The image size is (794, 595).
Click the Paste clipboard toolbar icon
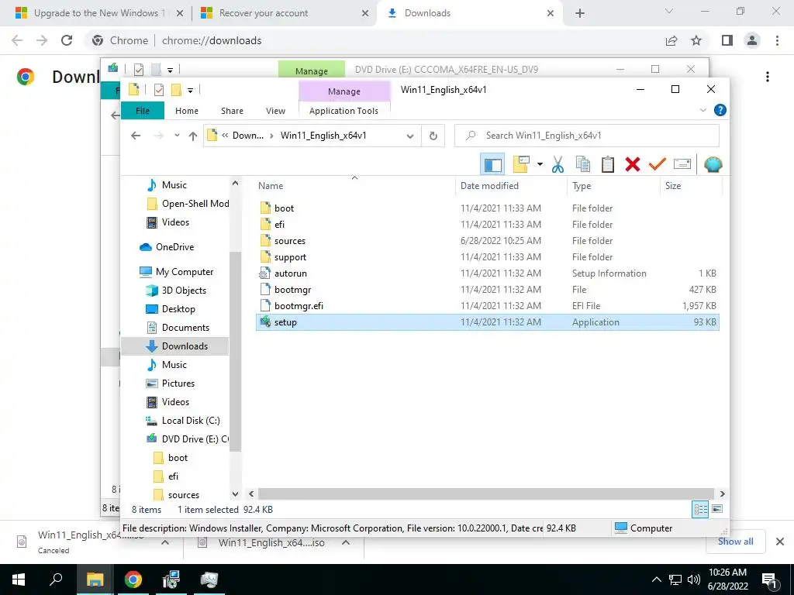608,164
